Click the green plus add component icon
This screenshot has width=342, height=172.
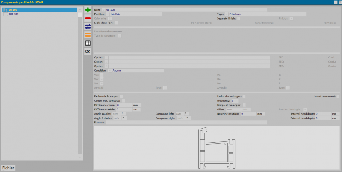click(x=88, y=10)
